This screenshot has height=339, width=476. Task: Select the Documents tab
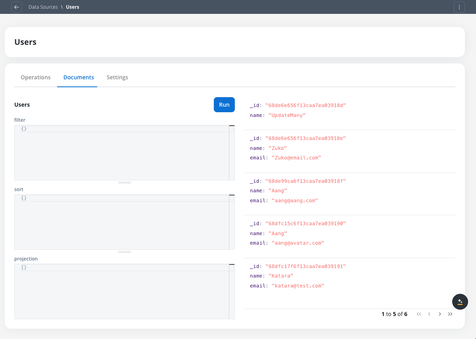pyautogui.click(x=79, y=77)
